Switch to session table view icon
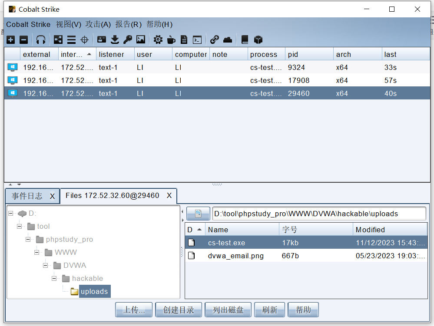 tap(71, 40)
